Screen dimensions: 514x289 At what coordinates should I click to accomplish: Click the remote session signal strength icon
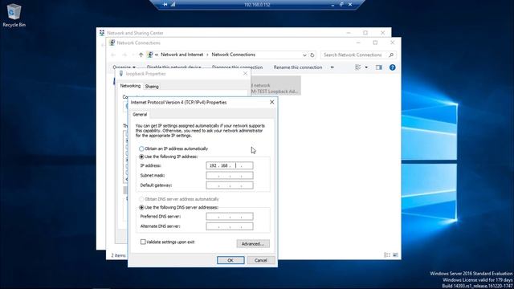(x=173, y=5)
